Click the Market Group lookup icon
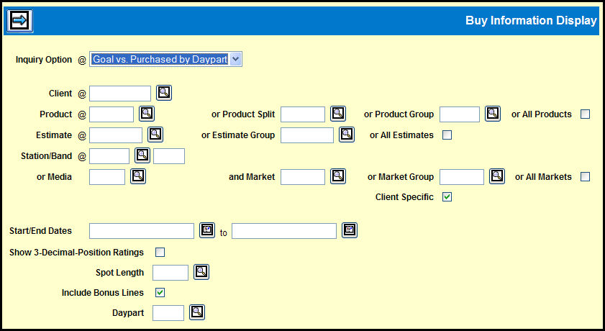Screen dimensions: 605x331 (x=497, y=176)
